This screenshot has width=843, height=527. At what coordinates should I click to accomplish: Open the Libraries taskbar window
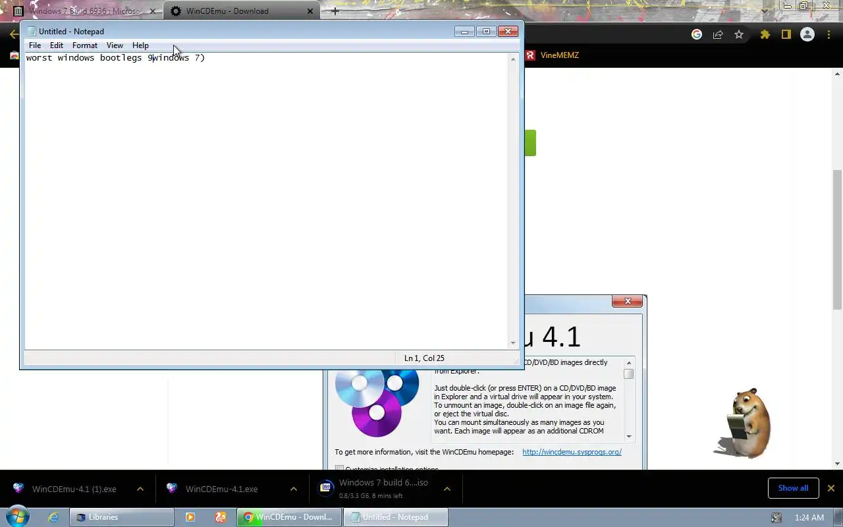tap(122, 517)
